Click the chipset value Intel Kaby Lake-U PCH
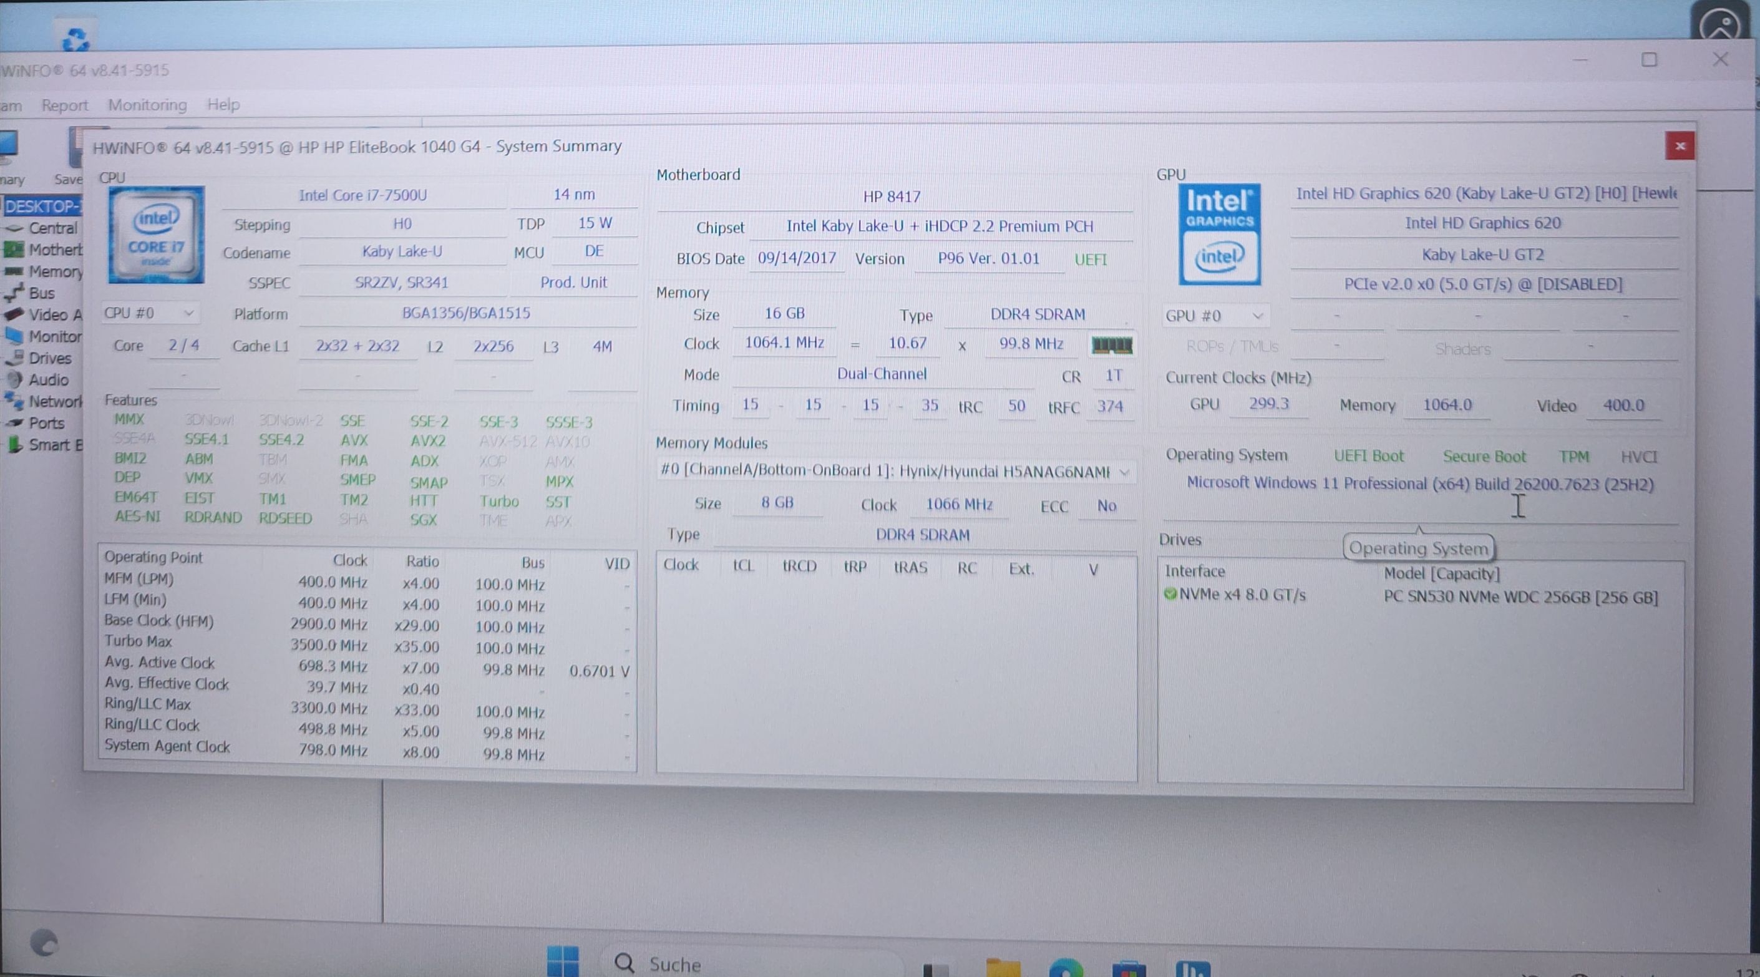The height and width of the screenshot is (977, 1760). pyautogui.click(x=940, y=226)
